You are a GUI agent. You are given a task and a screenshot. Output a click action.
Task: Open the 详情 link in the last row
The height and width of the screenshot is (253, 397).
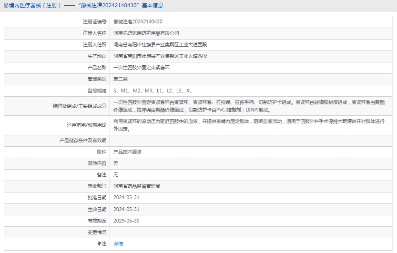tap(118, 243)
